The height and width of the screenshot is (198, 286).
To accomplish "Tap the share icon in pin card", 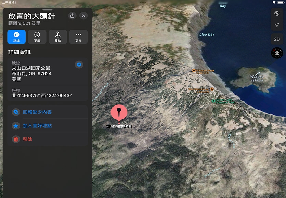I will 72,16.
